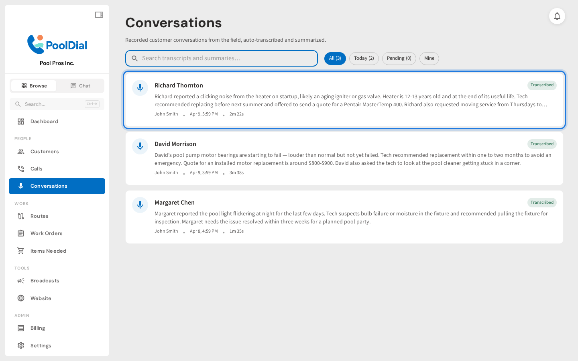Click the Transcribed badge on Margaret Chen's conversation

[x=542, y=203]
